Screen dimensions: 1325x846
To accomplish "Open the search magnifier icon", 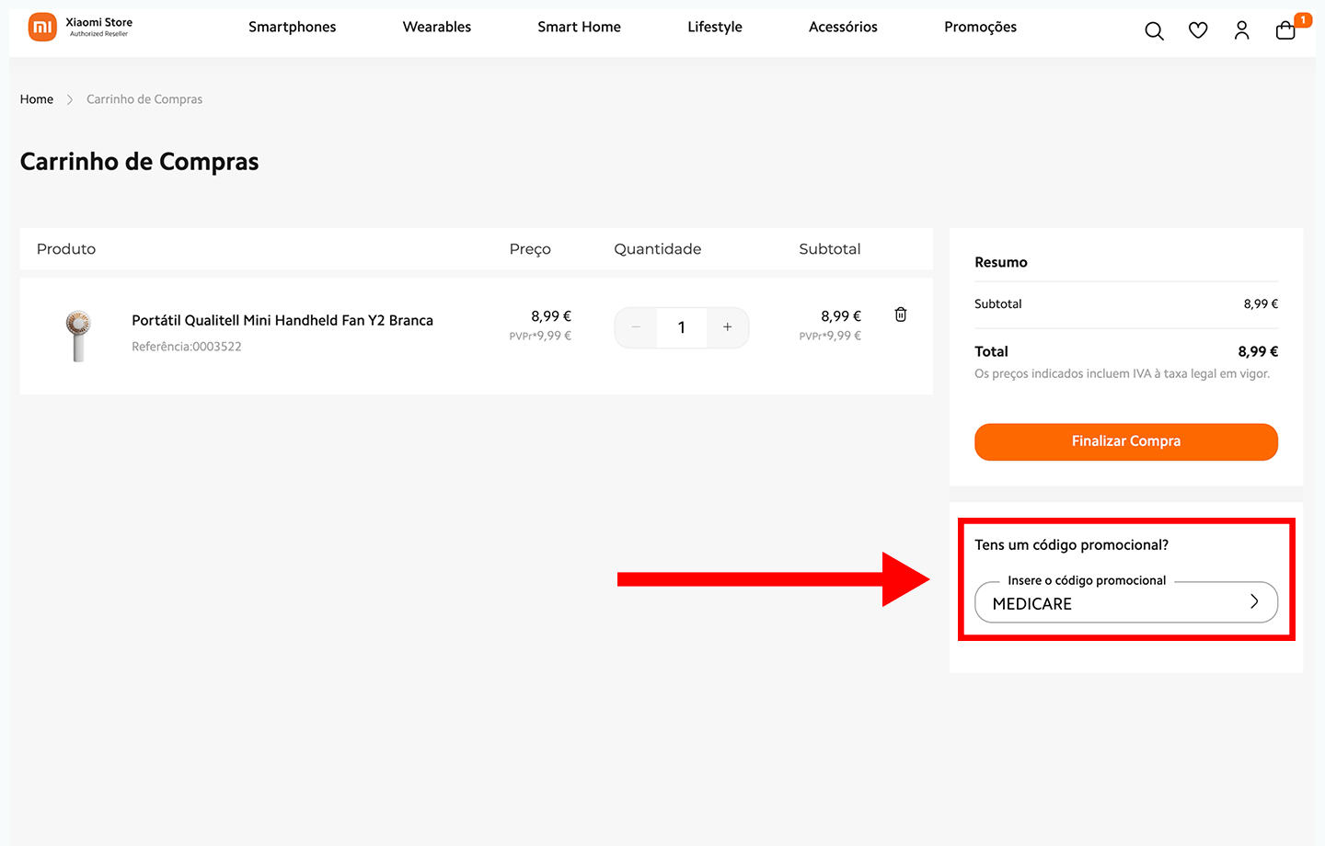I will pos(1154,31).
